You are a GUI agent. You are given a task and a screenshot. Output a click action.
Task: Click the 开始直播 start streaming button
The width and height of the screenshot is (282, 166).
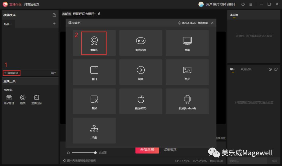coord(147,149)
